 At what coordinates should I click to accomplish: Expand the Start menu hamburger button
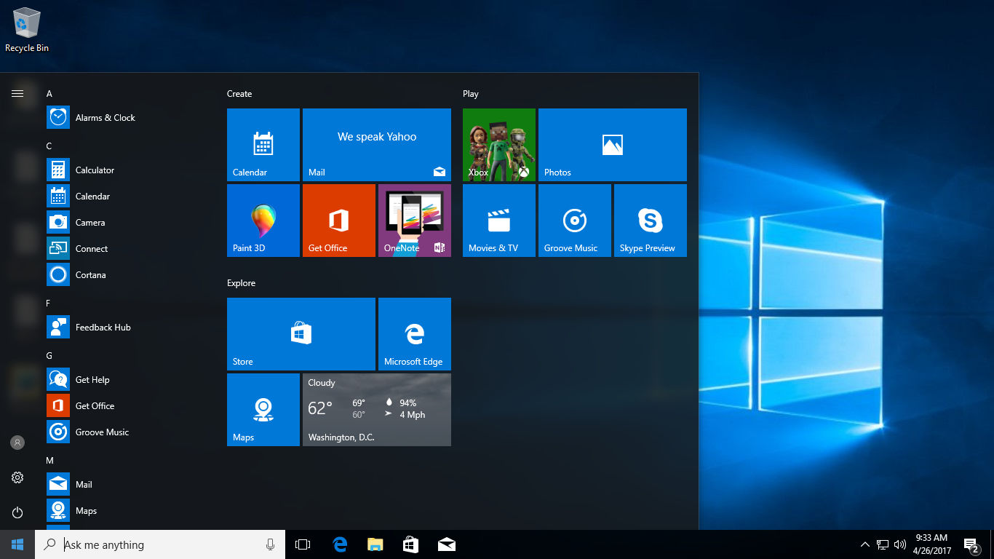point(17,93)
